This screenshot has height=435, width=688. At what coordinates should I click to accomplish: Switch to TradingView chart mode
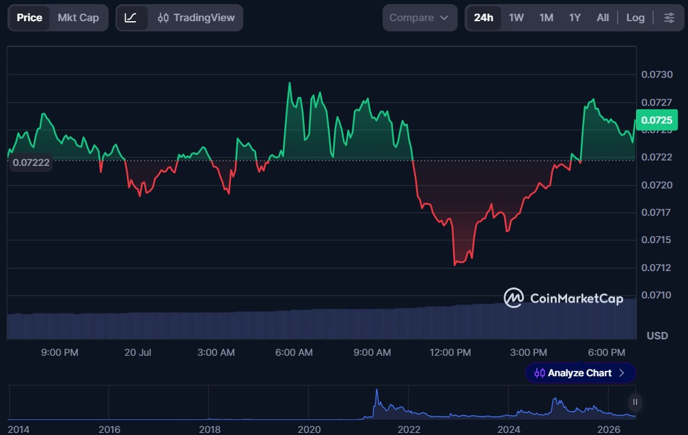(x=196, y=18)
